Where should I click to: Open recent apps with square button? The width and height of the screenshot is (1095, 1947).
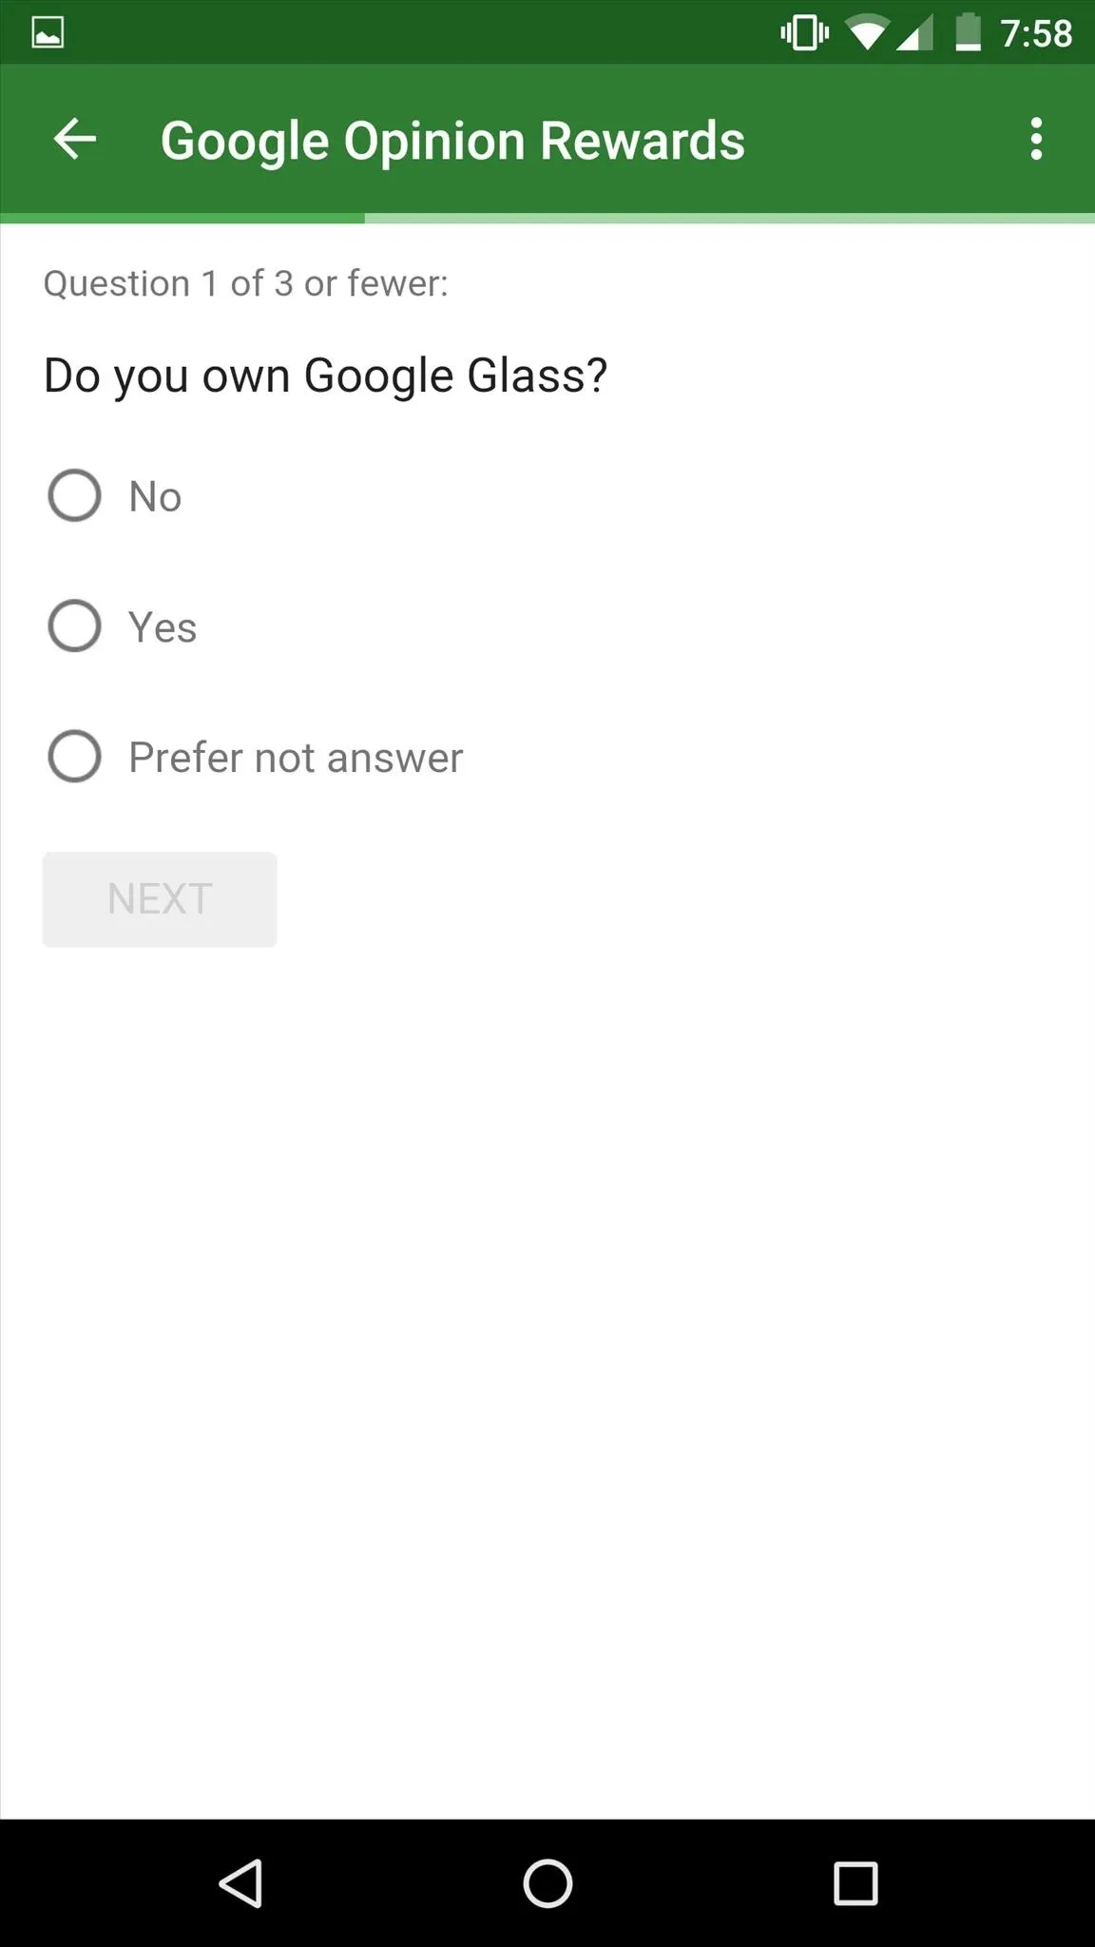coord(855,1883)
